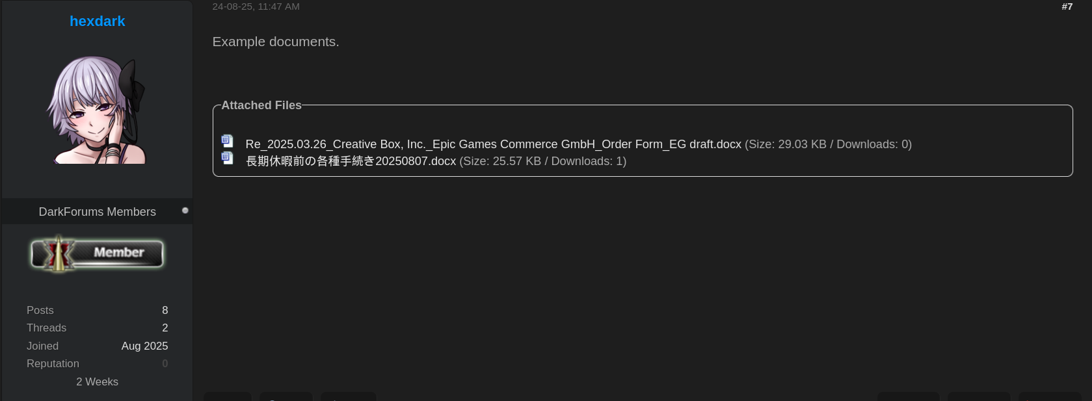Download the Creative Box Epic Games draft.docx
The width and height of the screenshot is (1092, 401).
click(x=493, y=144)
